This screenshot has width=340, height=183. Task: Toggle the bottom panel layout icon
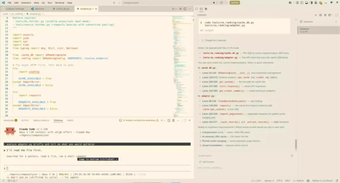tap(307, 3)
